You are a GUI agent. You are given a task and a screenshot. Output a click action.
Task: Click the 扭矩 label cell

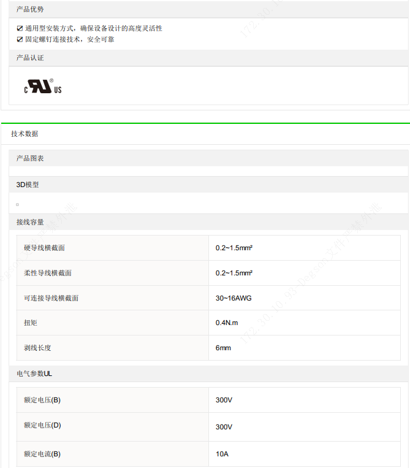113,323
